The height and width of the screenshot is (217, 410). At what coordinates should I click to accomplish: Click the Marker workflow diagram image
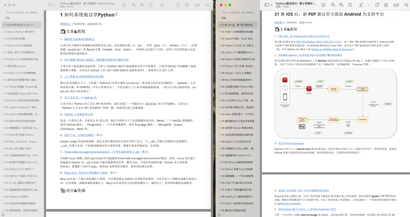[x=335, y=103]
